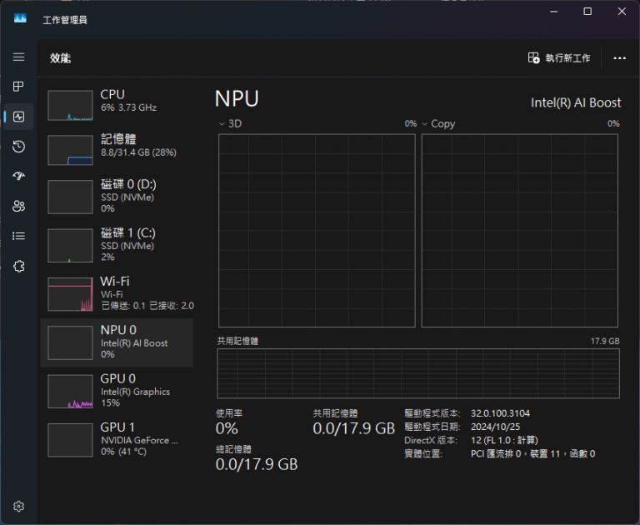The height and width of the screenshot is (525, 640).
Task: Click the Wi-Fi mini graph thumbnail
Action: pyautogui.click(x=70, y=294)
